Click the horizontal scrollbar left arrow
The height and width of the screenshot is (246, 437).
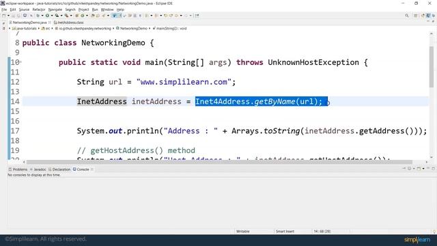point(24,162)
